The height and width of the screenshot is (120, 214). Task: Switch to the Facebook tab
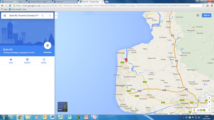65,2
